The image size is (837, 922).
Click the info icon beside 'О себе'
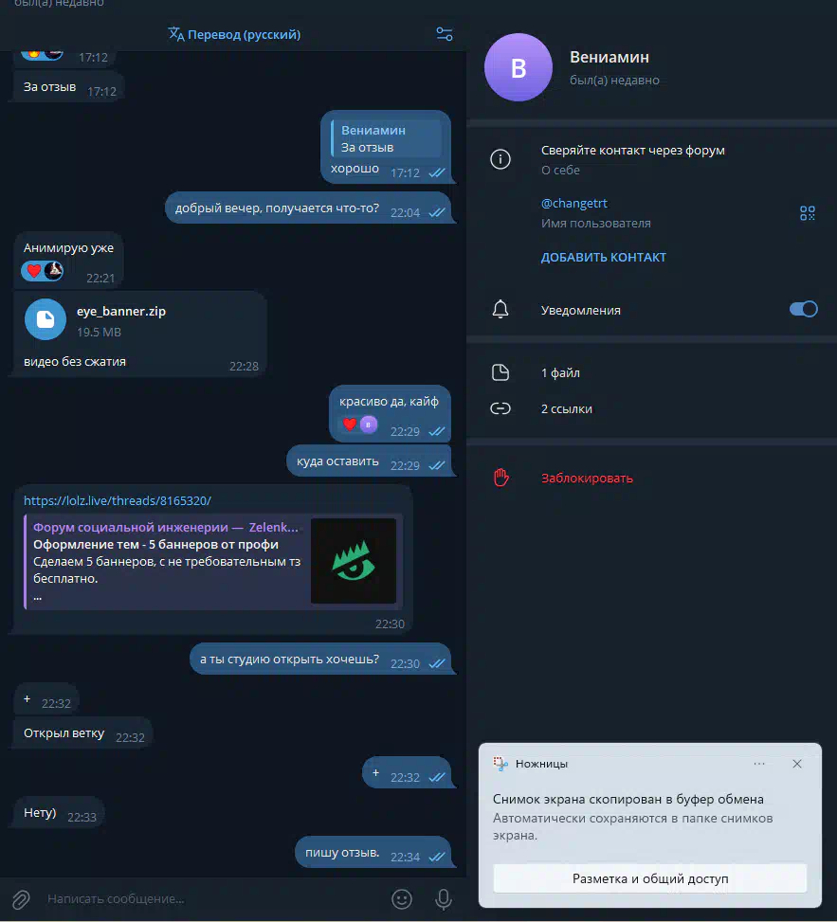point(500,159)
